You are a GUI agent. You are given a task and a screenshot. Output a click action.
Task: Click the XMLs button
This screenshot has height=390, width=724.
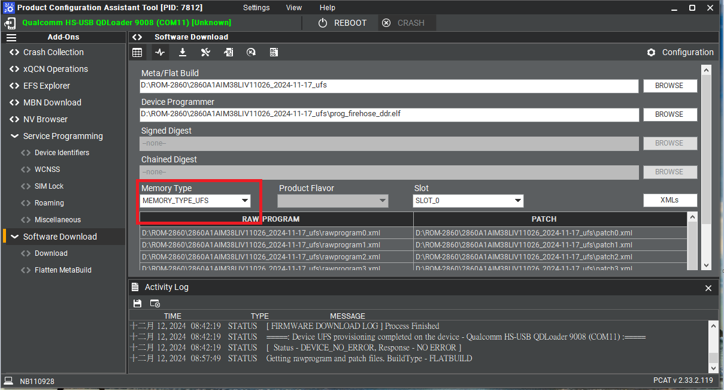click(670, 200)
